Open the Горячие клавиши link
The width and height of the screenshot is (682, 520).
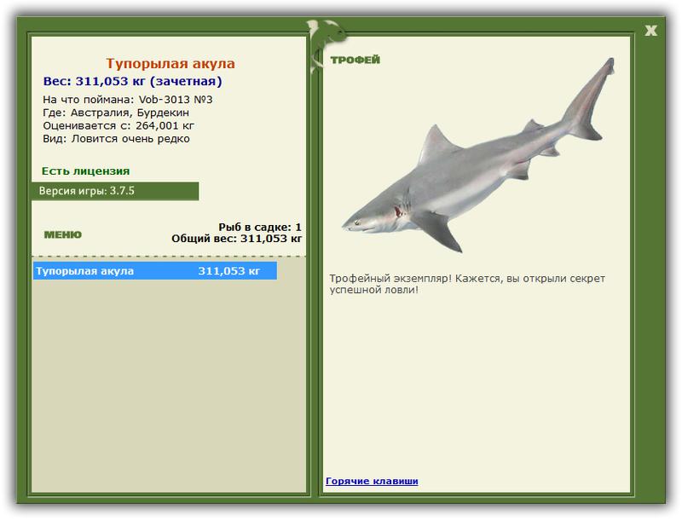tap(372, 481)
